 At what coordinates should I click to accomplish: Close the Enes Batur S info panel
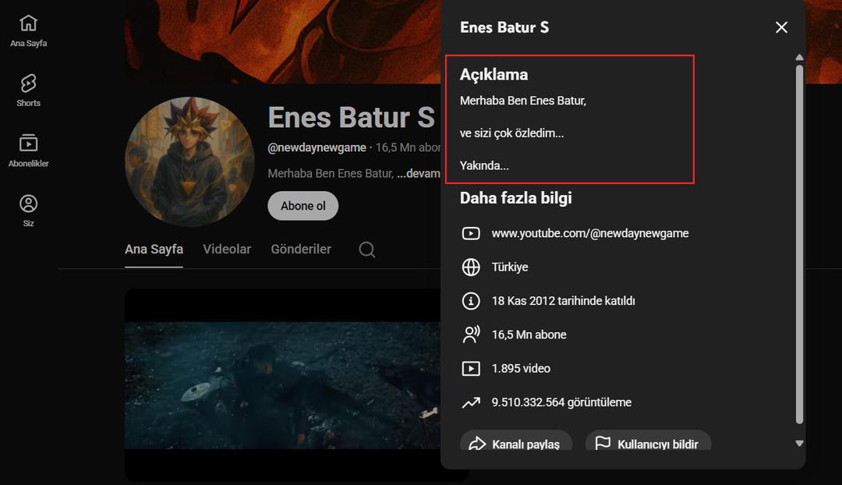(781, 27)
